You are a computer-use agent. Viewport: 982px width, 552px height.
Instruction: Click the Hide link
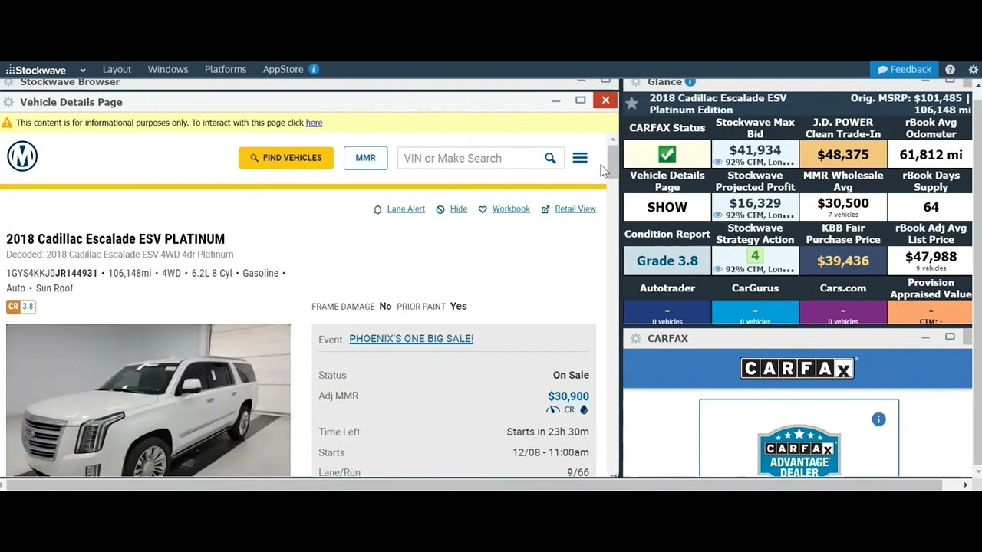459,209
